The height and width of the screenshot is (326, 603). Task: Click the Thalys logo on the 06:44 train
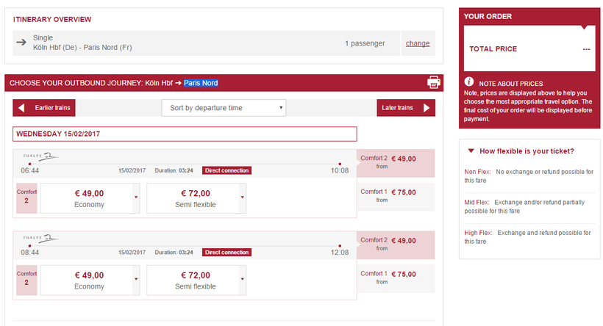(x=38, y=156)
